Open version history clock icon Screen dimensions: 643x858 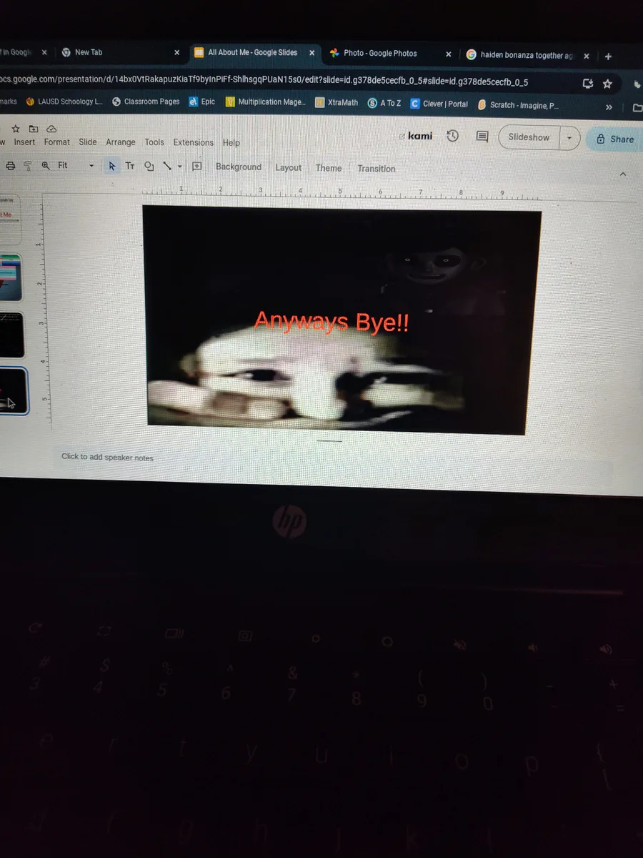[452, 136]
